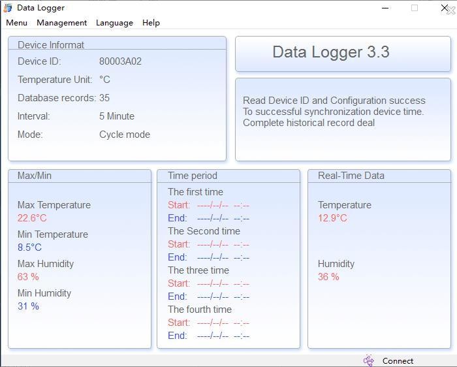The image size is (457, 367).
Task: Click the Interval value 5 Minute
Action: pos(117,116)
